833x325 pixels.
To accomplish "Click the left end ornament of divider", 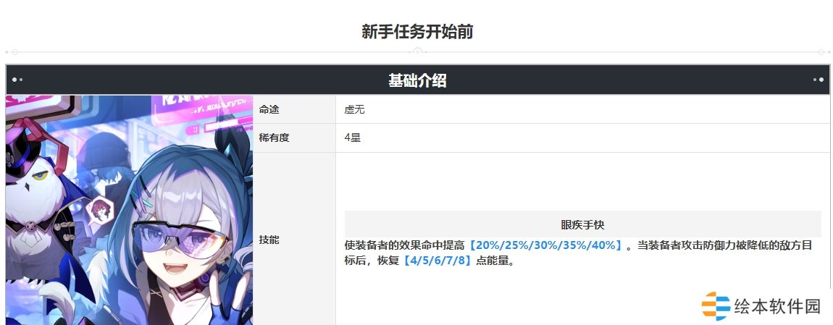I will (14, 52).
